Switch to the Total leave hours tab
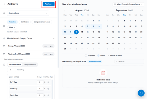 (x=15, y=65)
